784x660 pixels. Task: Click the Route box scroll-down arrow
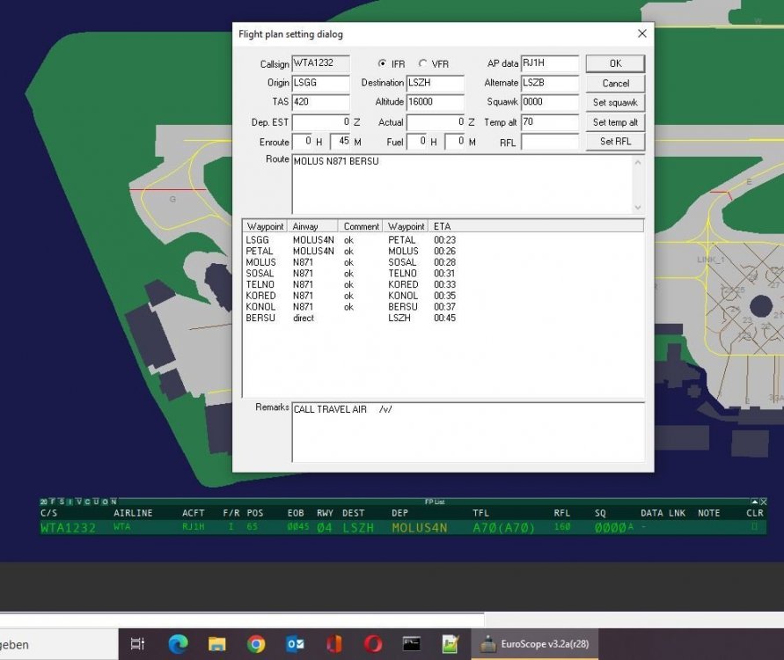(x=638, y=208)
